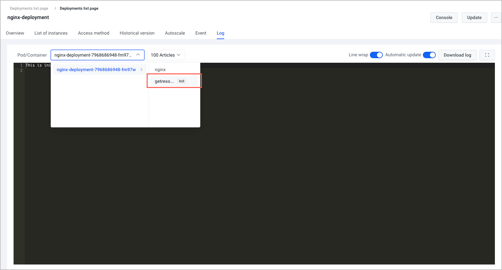Click log line number 1

[21, 65]
